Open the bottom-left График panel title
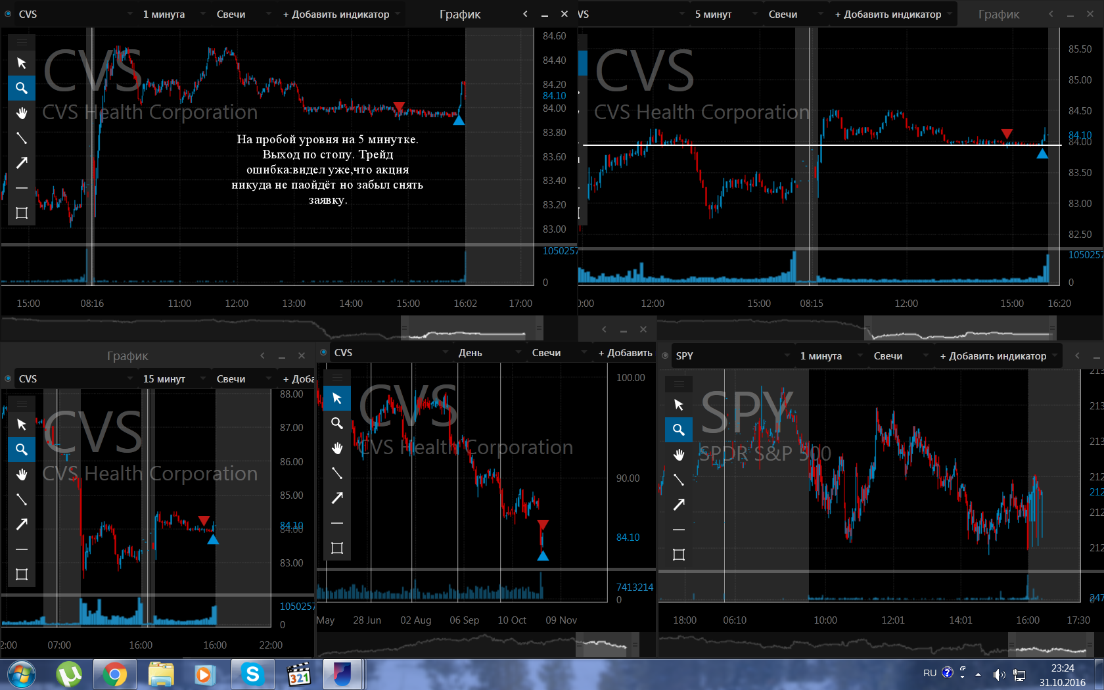The image size is (1104, 690). tap(127, 356)
